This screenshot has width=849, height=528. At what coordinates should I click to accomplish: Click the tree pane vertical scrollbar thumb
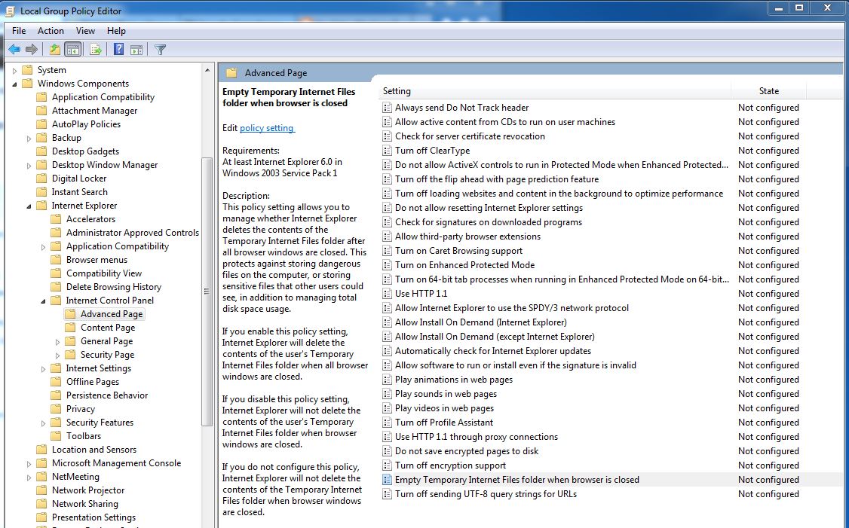click(207, 291)
